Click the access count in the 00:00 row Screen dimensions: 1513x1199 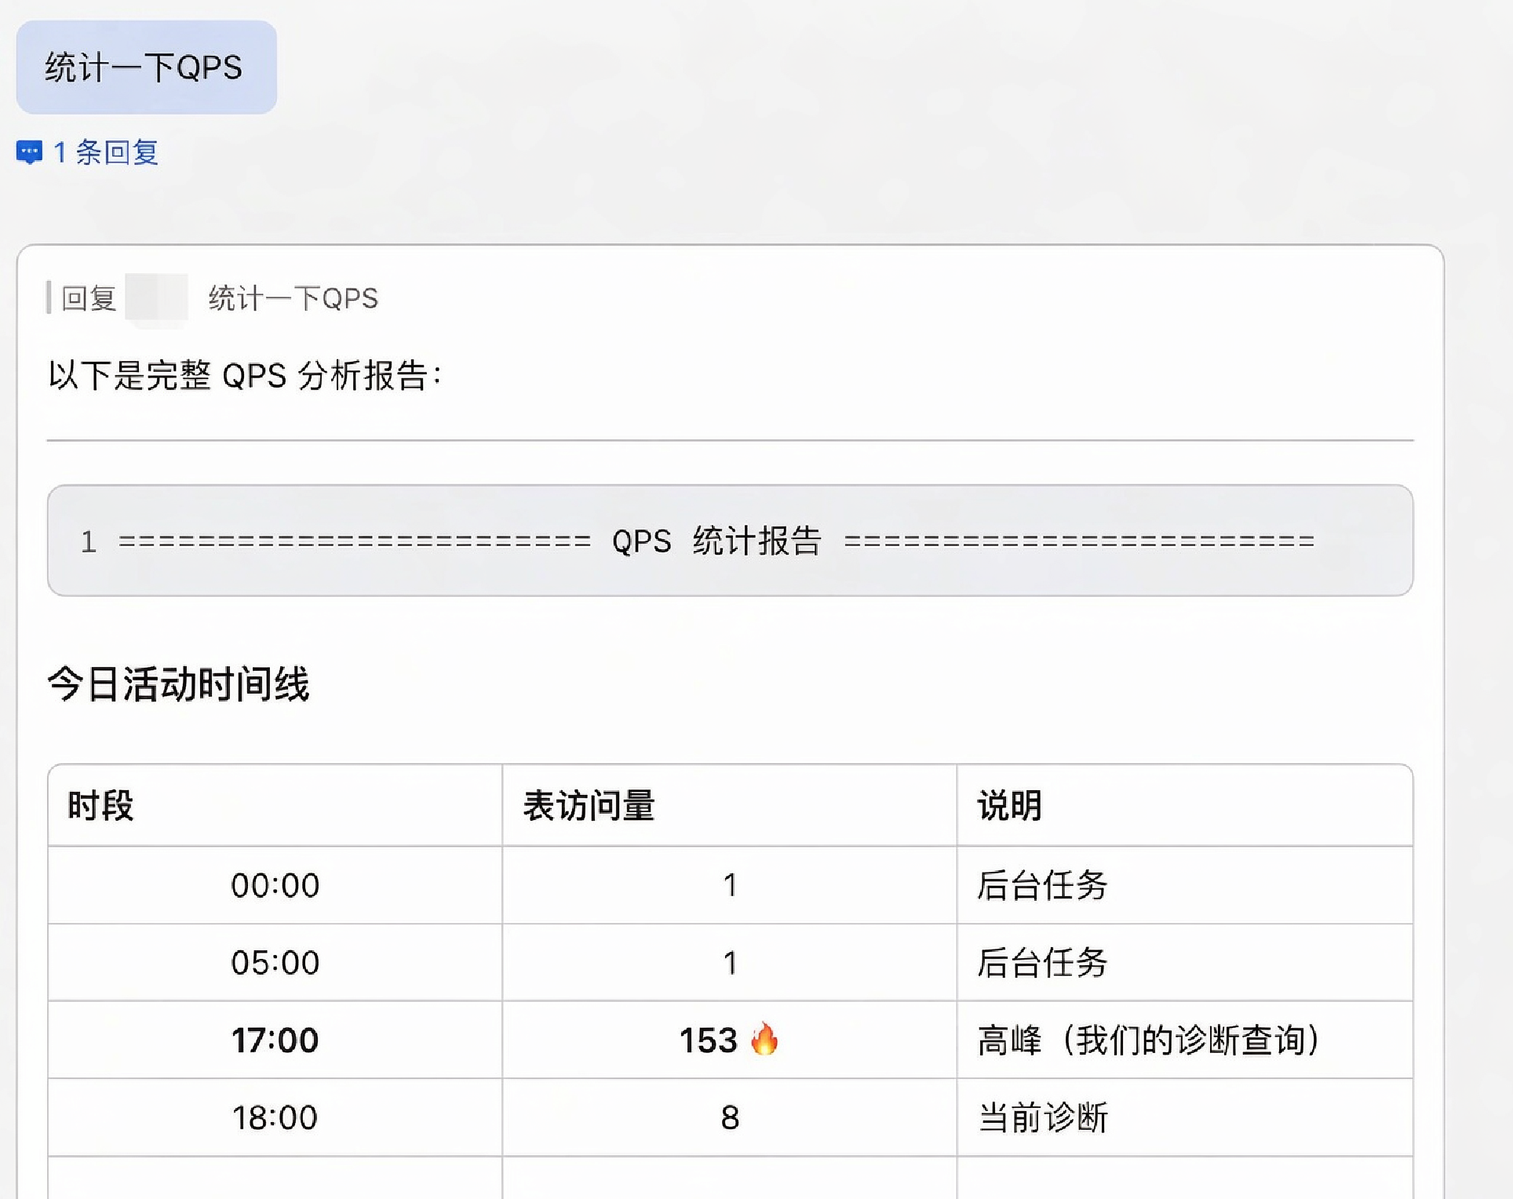click(730, 885)
